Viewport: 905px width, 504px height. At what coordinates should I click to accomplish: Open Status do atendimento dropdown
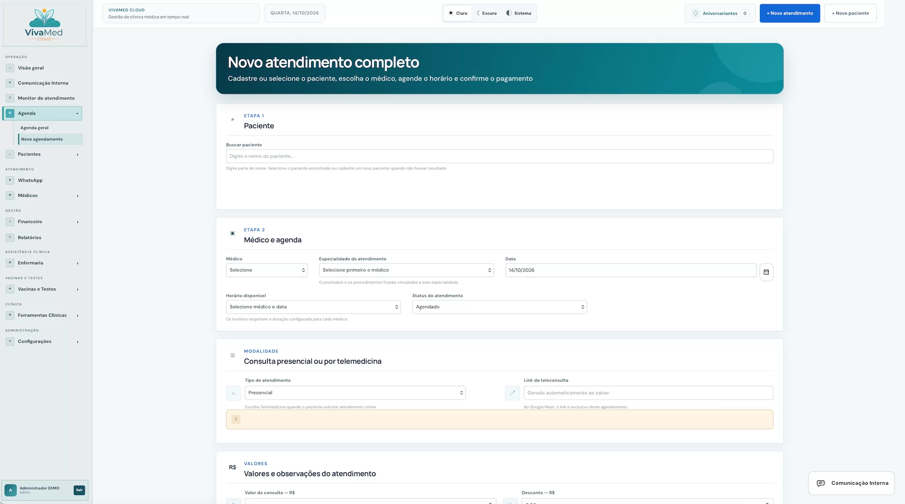coord(500,307)
